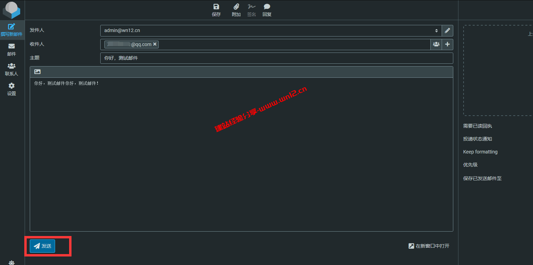533x265 pixels.
Task: Switch to the 邮件 mail section
Action: (11, 49)
